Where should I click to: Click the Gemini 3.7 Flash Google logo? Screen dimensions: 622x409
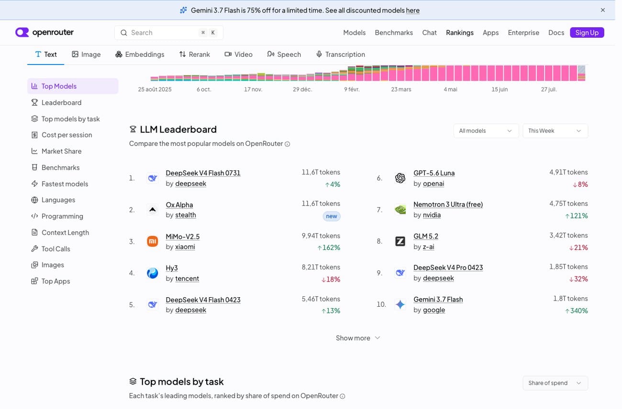tap(400, 304)
